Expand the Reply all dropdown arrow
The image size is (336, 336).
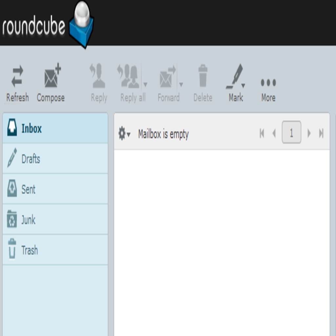145,84
